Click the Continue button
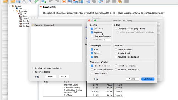Viewport: 178px width, 100px height. tap(148, 79)
